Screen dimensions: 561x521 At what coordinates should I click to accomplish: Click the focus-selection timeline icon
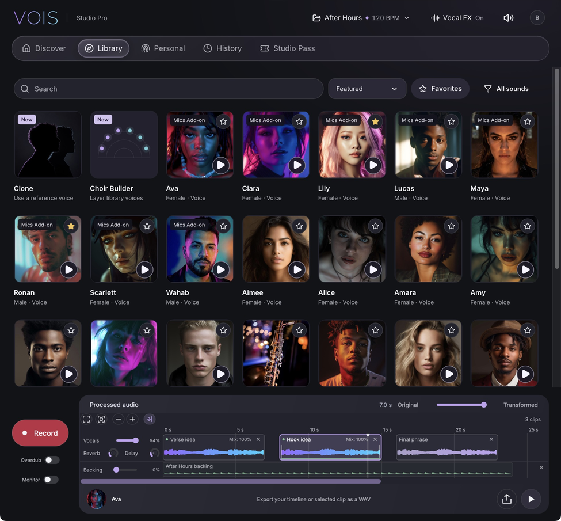pyautogui.click(x=102, y=419)
